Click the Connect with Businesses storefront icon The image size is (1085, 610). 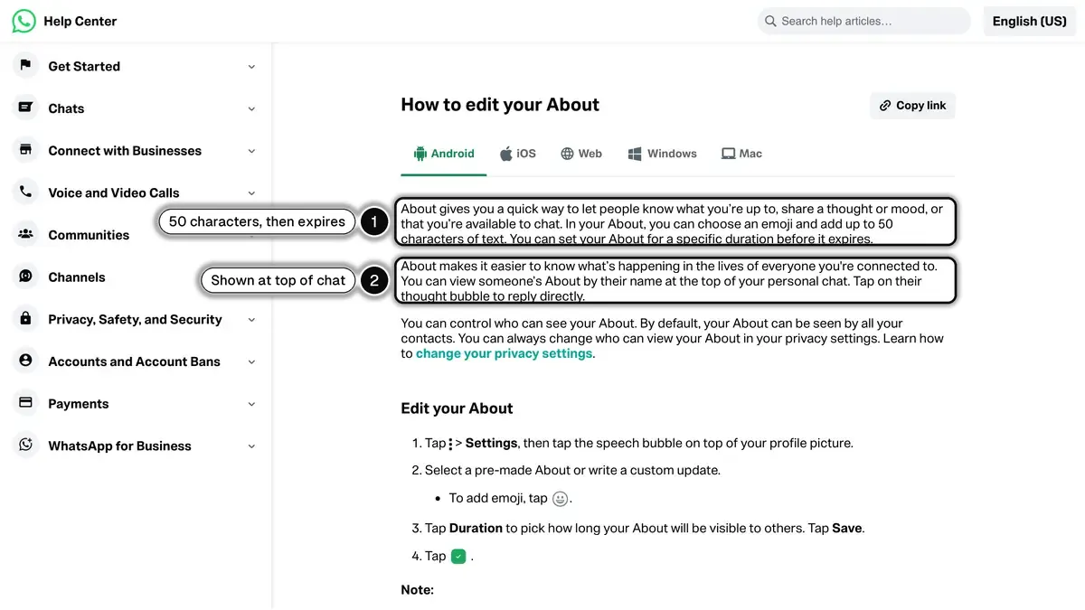[25, 150]
